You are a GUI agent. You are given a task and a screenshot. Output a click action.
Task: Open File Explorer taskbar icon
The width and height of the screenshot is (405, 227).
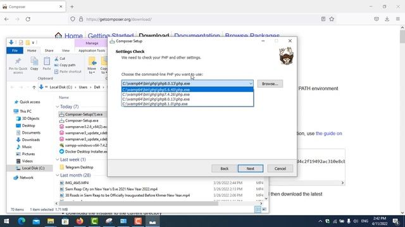coord(51,221)
